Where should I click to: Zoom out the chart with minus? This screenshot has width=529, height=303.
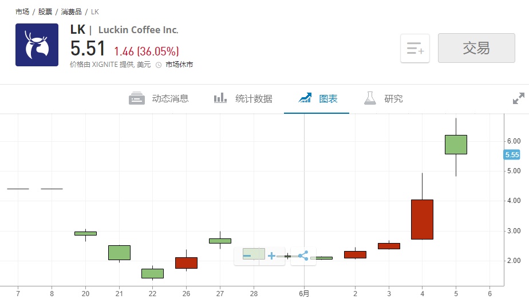point(247,256)
